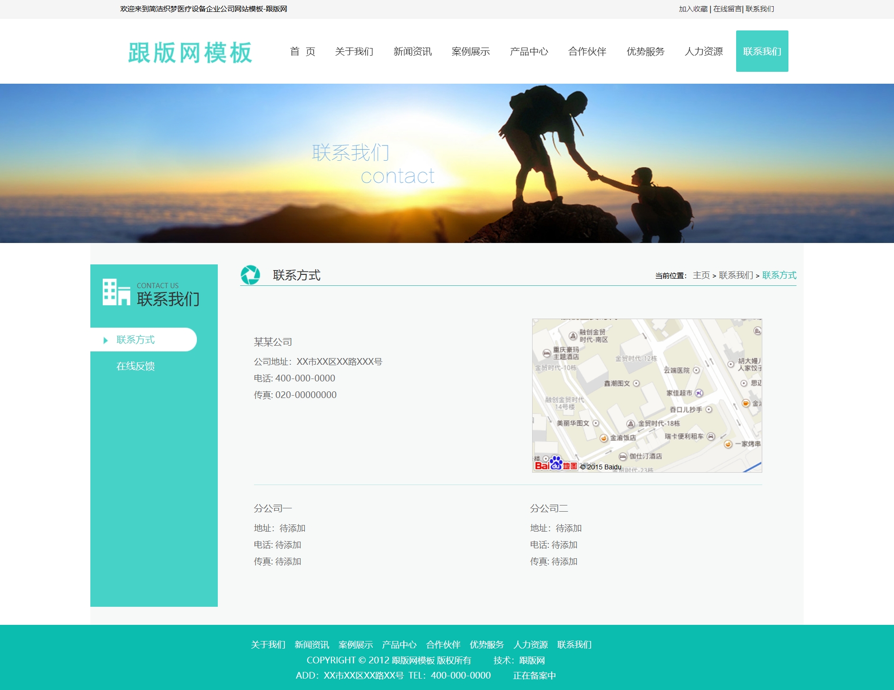
Task: Open the 新闻资讯 navigation item
Action: pyautogui.click(x=412, y=51)
